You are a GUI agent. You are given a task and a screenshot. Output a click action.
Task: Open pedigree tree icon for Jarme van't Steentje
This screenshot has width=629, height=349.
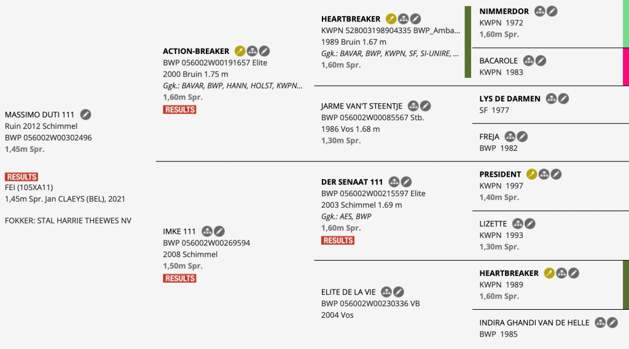(x=413, y=106)
